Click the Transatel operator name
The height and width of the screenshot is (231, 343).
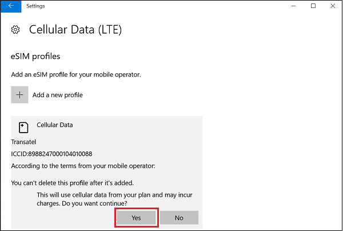pos(23,142)
